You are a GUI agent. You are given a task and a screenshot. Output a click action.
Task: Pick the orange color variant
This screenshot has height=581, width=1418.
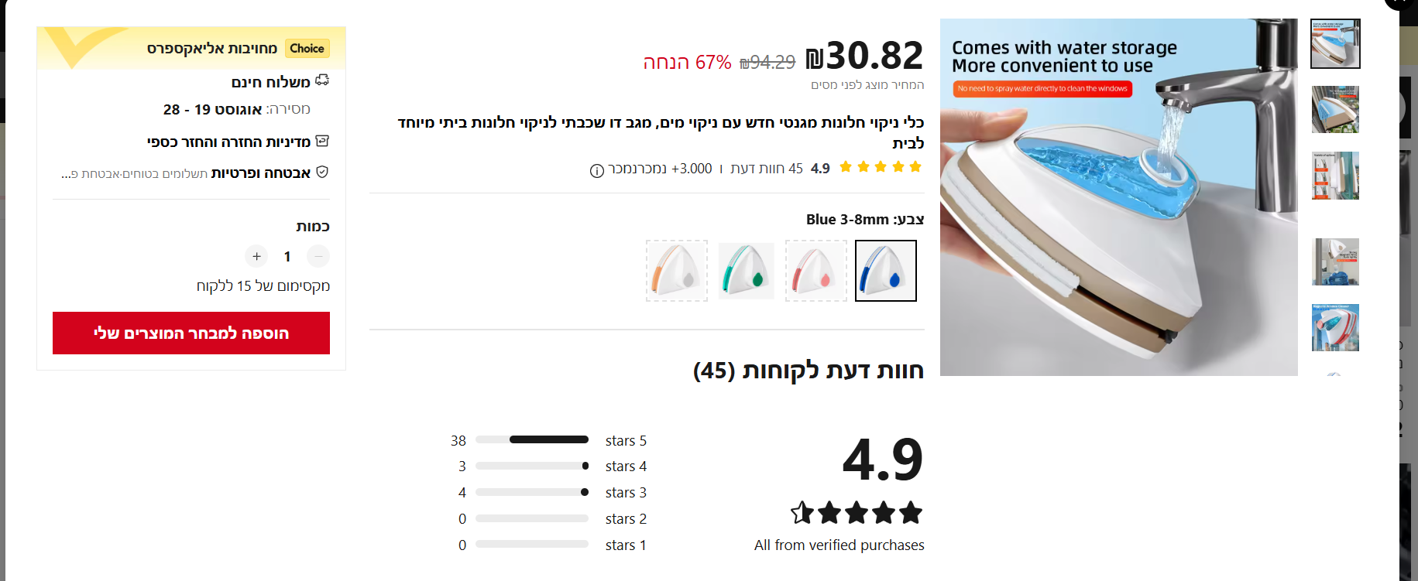tap(676, 271)
